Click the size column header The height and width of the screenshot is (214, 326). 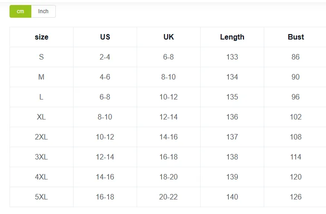(41, 37)
